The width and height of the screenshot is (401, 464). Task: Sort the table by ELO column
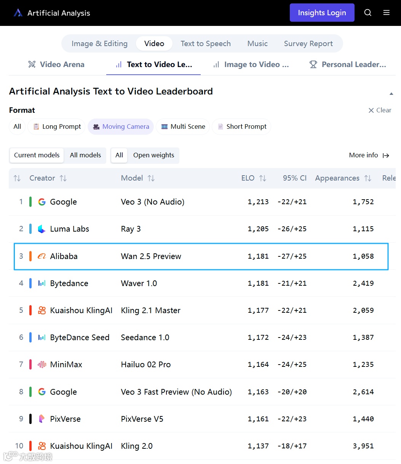[262, 178]
